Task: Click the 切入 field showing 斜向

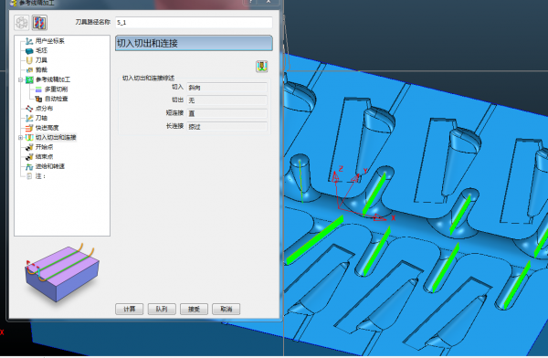Action: pyautogui.click(x=227, y=88)
